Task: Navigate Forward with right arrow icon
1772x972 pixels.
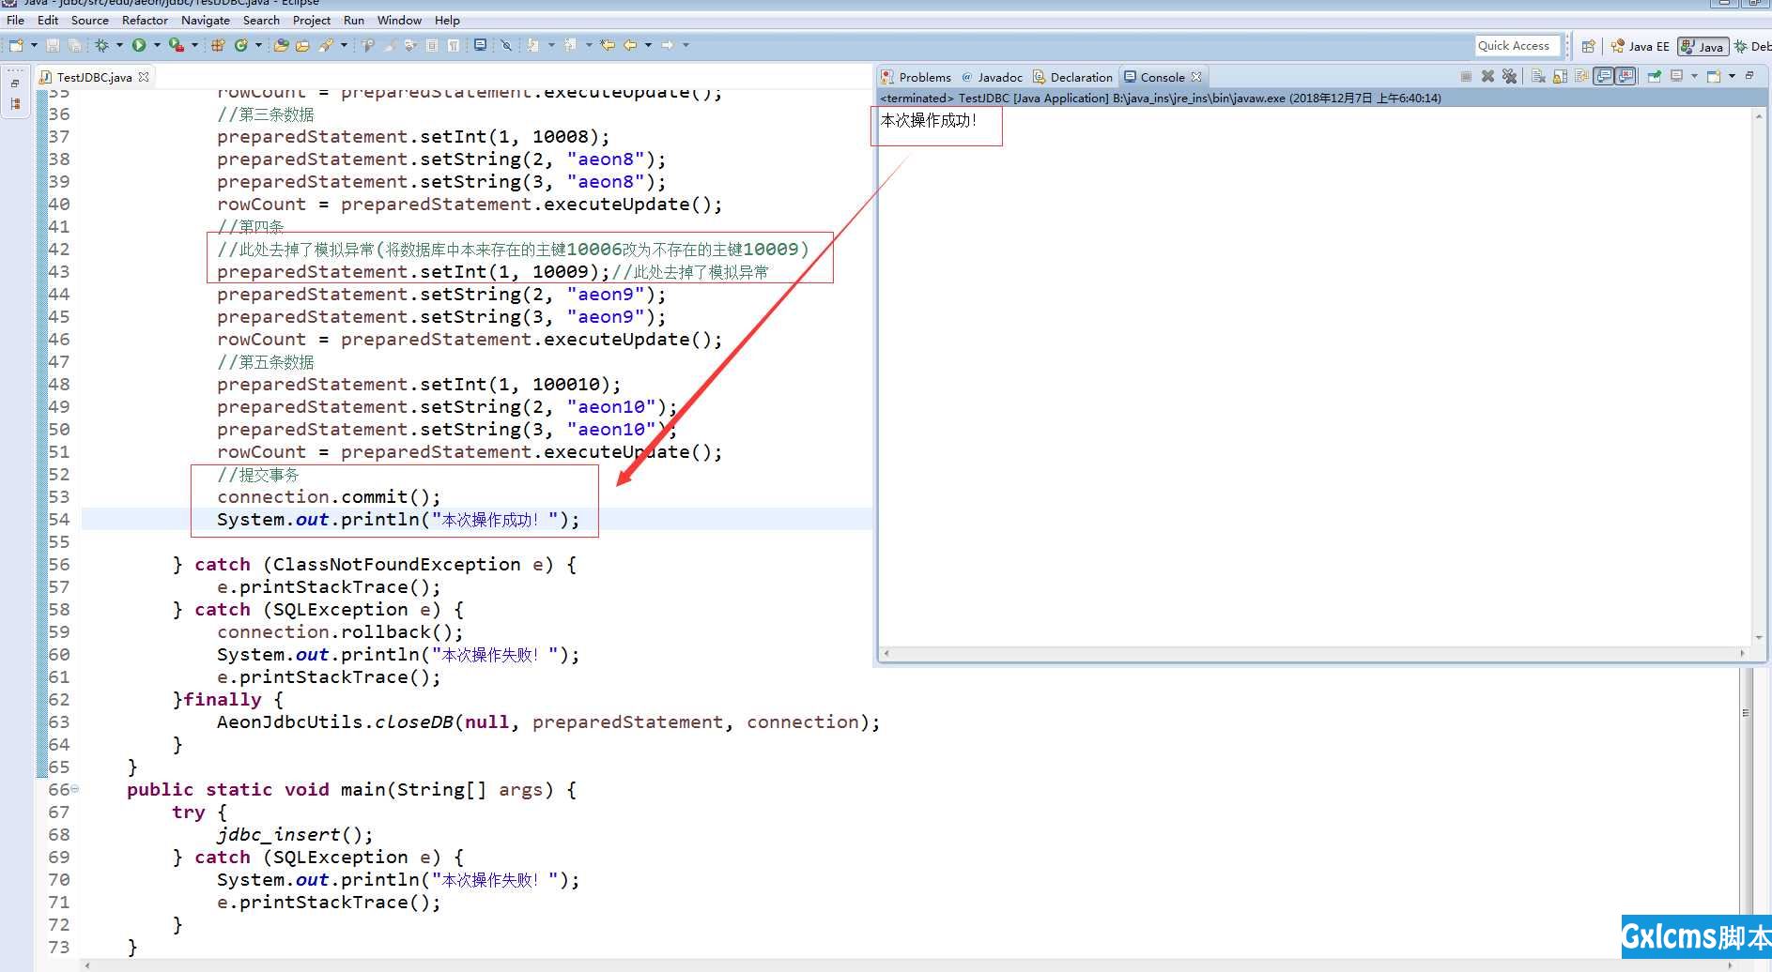Action: [668, 45]
